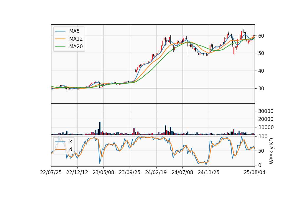Click the price axis value 60
The width and height of the screenshot is (283, 203).
(x=261, y=36)
